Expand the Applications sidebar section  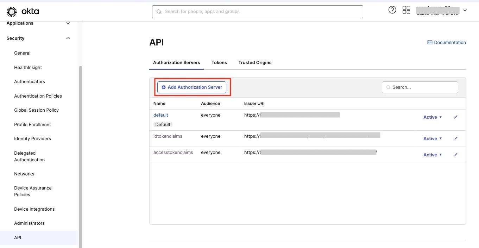68,23
